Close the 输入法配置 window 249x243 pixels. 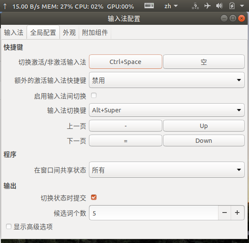[242, 19]
